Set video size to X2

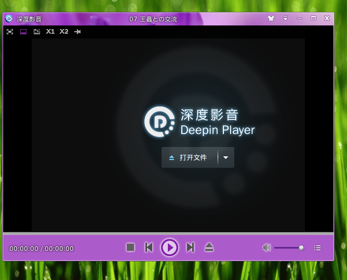pos(64,32)
